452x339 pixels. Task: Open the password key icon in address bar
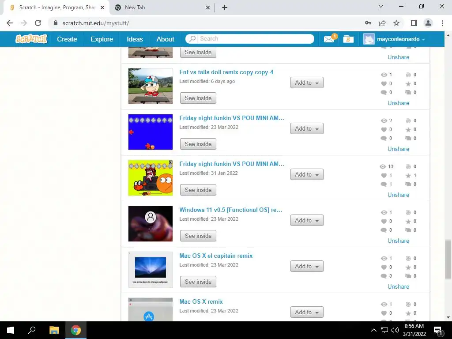pyautogui.click(x=368, y=23)
